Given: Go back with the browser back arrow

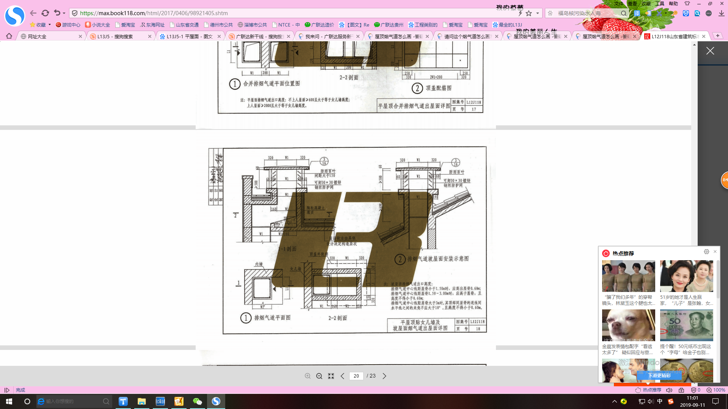Looking at the screenshot, I should (33, 13).
